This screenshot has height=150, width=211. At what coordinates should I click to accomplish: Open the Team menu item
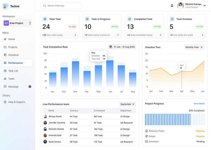(17, 79)
